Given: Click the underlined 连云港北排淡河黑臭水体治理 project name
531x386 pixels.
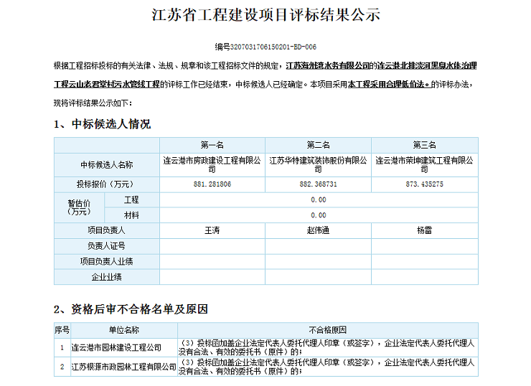Looking at the screenshot, I should coord(427,65).
